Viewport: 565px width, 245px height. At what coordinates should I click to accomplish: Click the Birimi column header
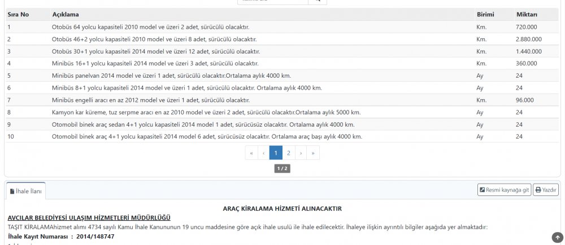[485, 14]
